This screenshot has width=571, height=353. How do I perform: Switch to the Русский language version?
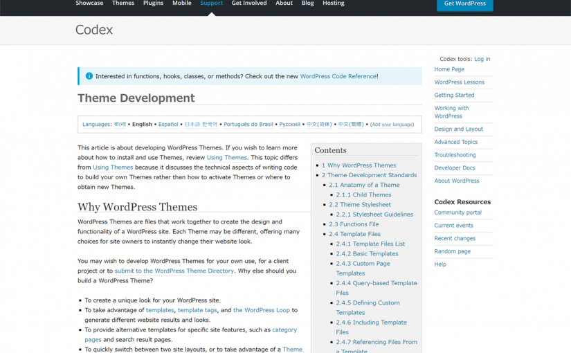pyautogui.click(x=290, y=124)
